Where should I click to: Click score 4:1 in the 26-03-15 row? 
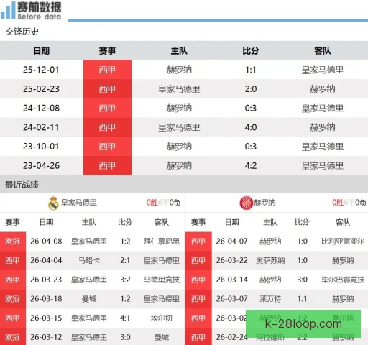pos(125,318)
